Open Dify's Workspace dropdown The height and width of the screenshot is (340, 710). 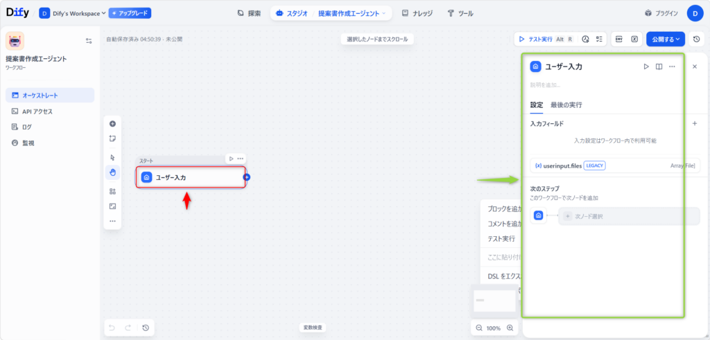[72, 13]
